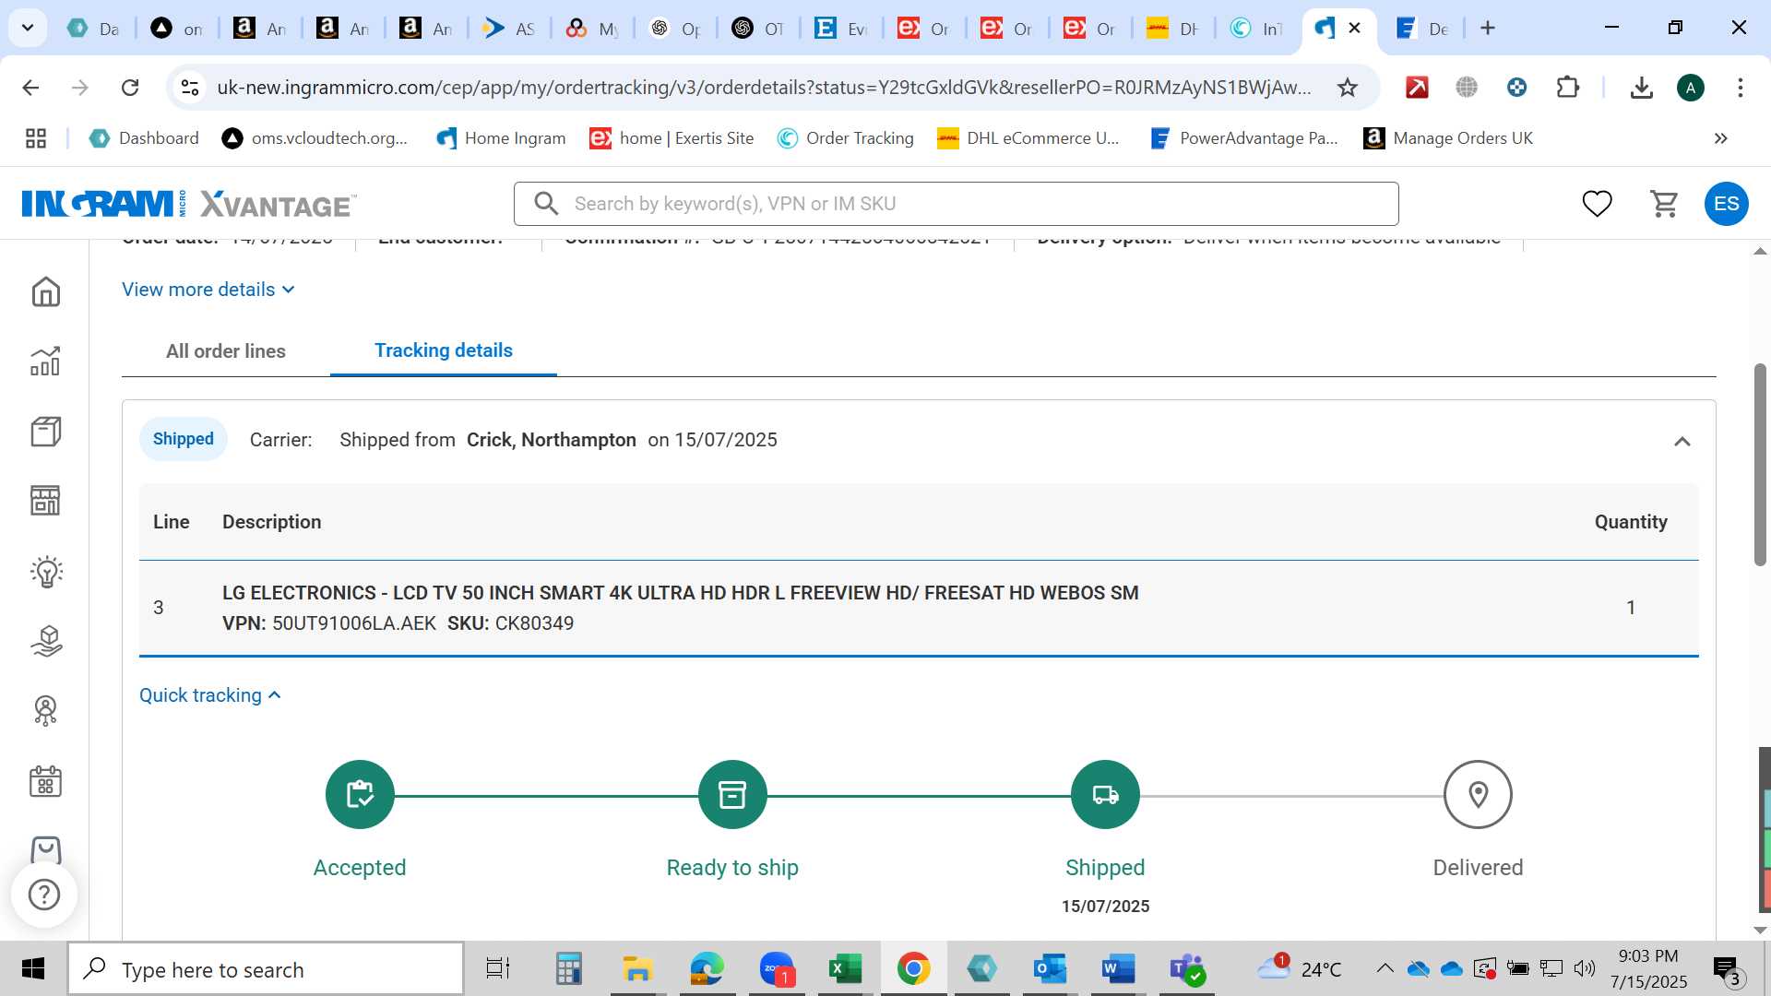Image resolution: width=1771 pixels, height=996 pixels.
Task: Open the Home Ingram bookmark
Action: [501, 138]
